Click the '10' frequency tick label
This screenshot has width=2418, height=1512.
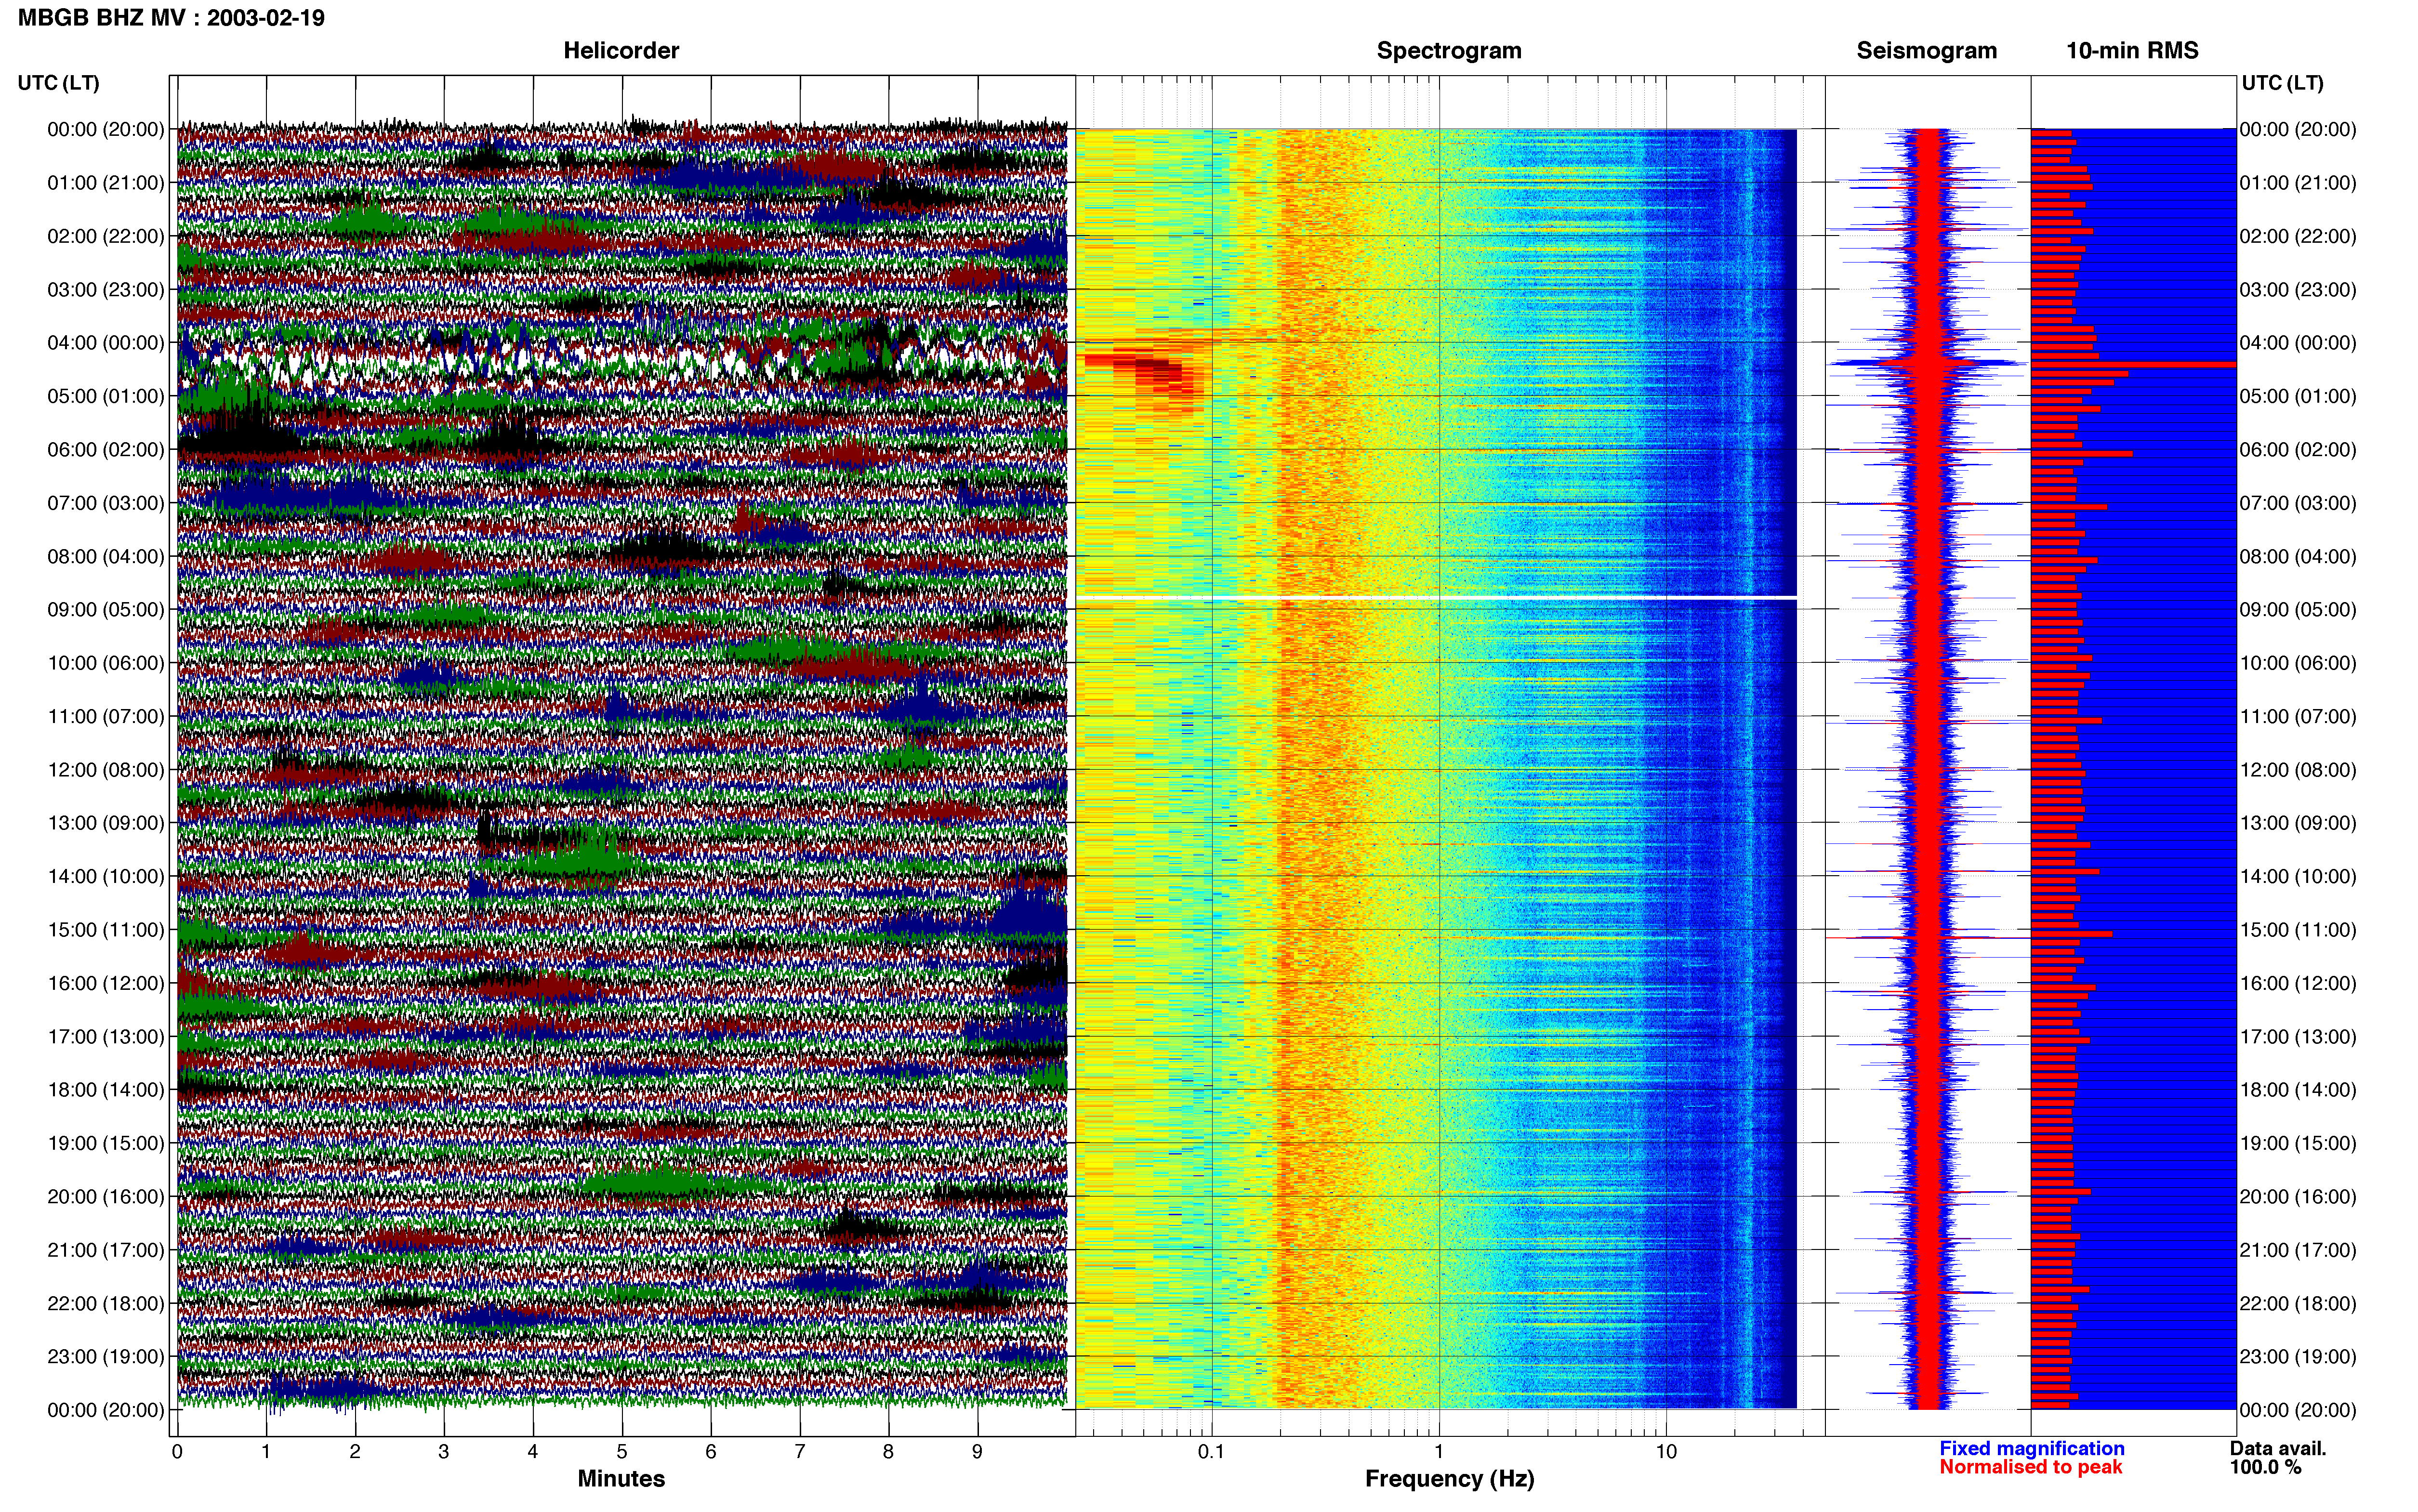click(x=1666, y=1451)
